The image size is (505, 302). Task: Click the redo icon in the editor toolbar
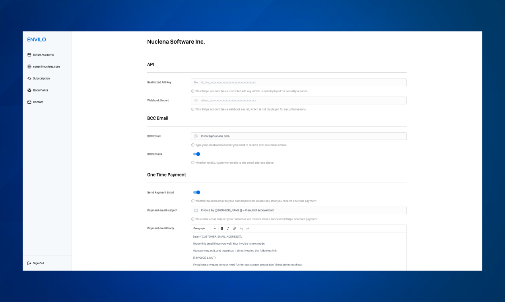tap(248, 228)
